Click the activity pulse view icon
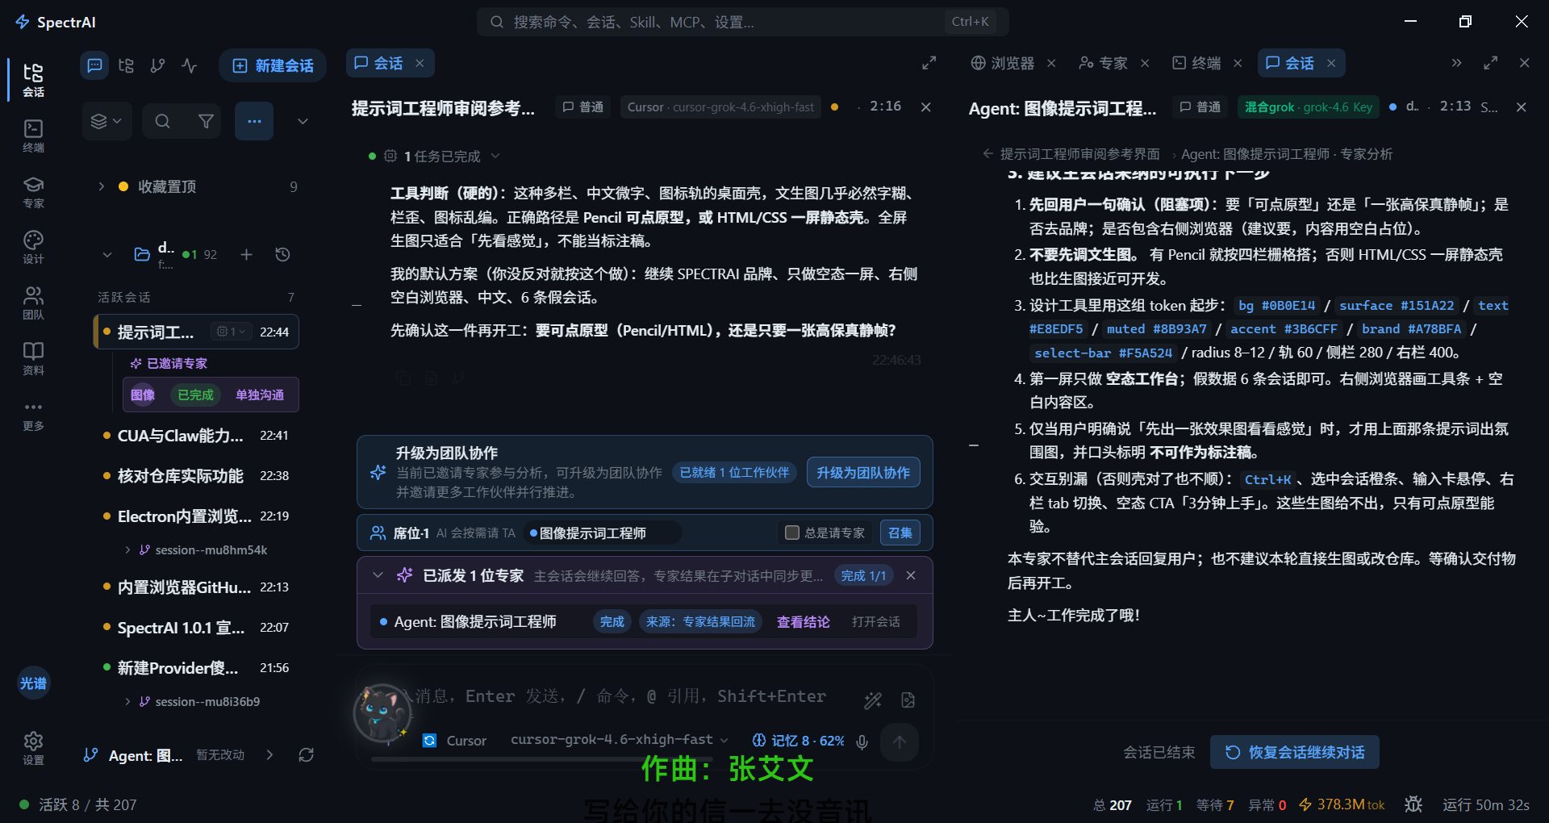Image resolution: width=1549 pixels, height=823 pixels. (189, 65)
